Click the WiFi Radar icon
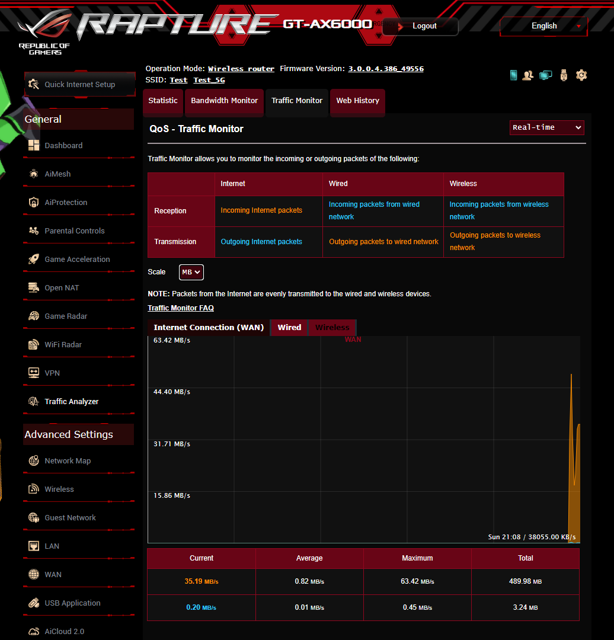This screenshot has height=640, width=614. tap(34, 344)
